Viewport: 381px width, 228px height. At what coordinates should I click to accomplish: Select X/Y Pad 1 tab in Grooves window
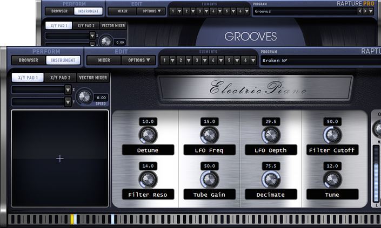(x=58, y=25)
